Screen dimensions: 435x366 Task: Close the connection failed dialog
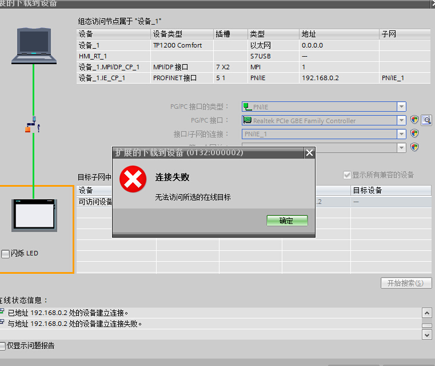[309, 152]
